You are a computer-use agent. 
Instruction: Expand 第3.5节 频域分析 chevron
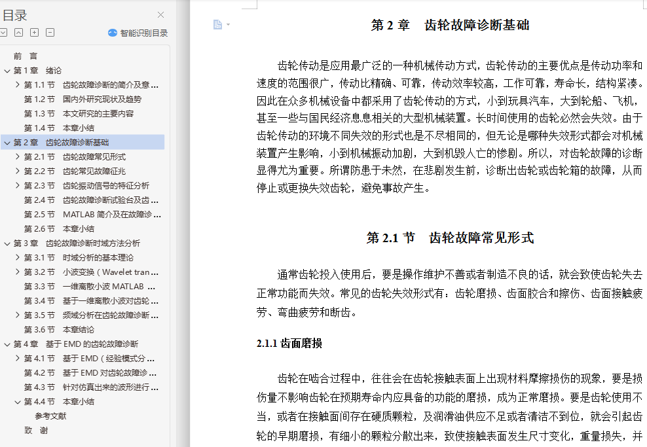[x=17, y=315]
